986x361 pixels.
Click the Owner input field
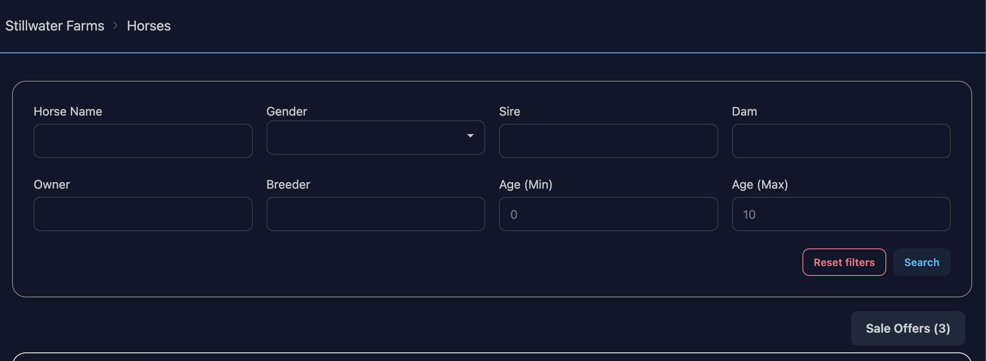pos(143,214)
